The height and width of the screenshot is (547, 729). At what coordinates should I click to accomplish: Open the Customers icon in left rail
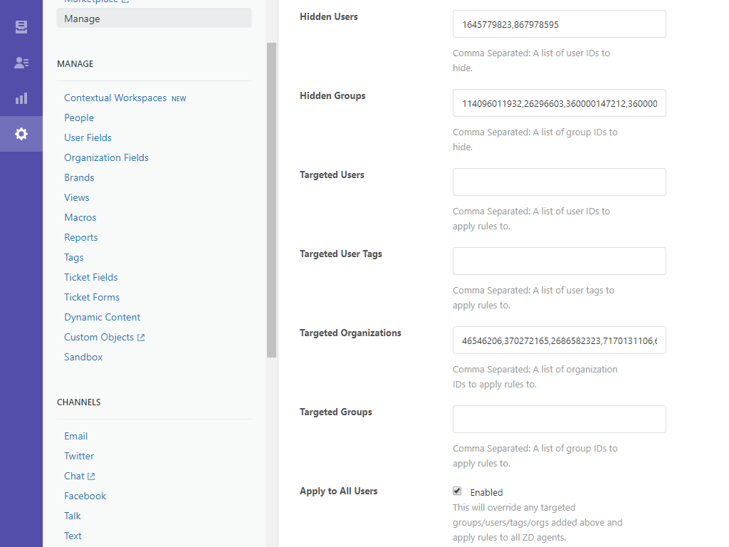point(21,63)
